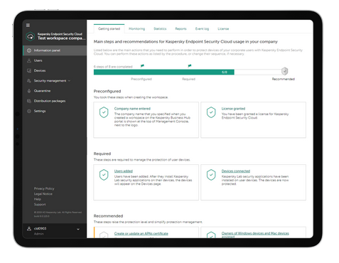Open the License tab
This screenshot has height=263, width=339.
pyautogui.click(x=223, y=28)
